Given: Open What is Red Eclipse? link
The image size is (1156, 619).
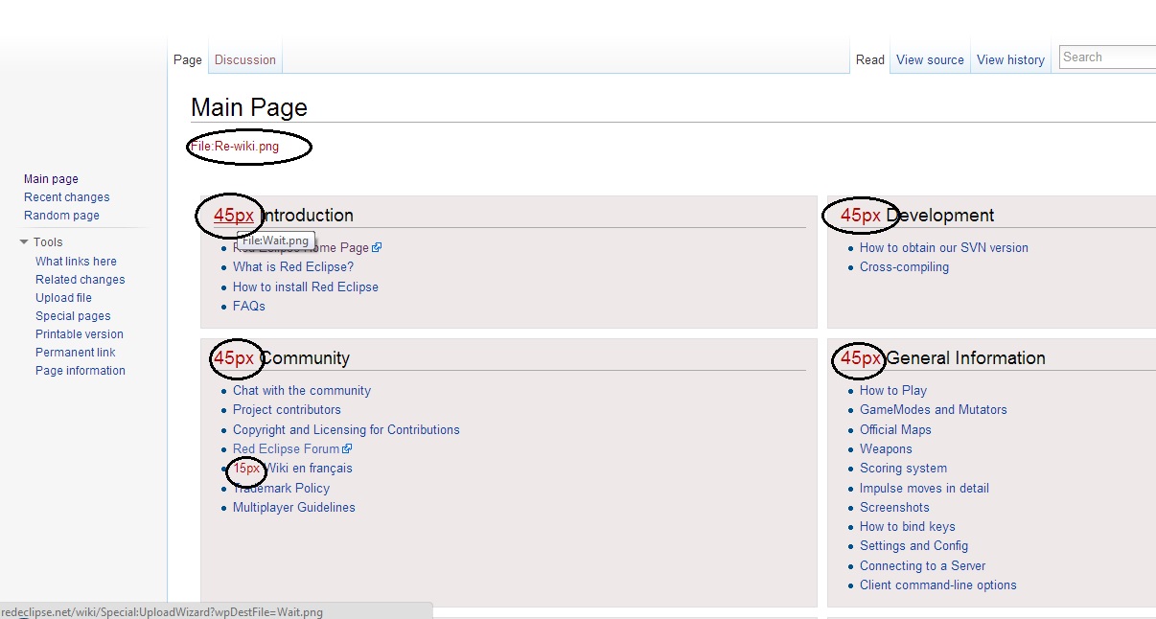Looking at the screenshot, I should click(x=292, y=267).
